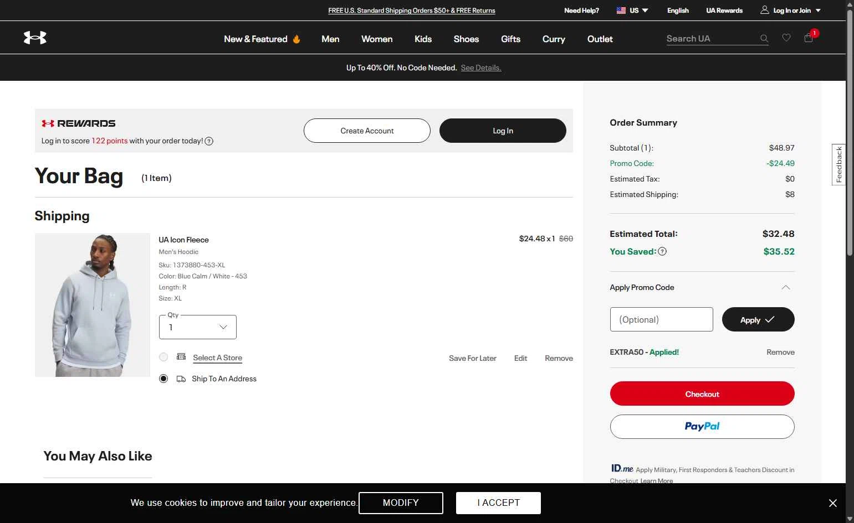Click the Create Account button

point(367,131)
